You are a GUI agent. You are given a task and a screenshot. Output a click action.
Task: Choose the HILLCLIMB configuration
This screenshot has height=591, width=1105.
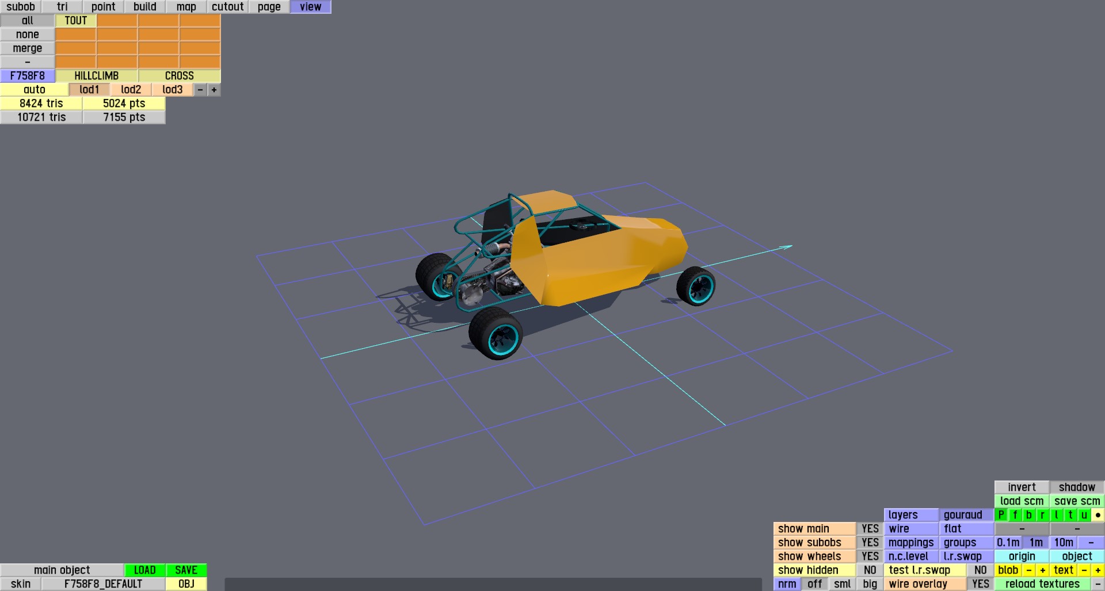(97, 76)
